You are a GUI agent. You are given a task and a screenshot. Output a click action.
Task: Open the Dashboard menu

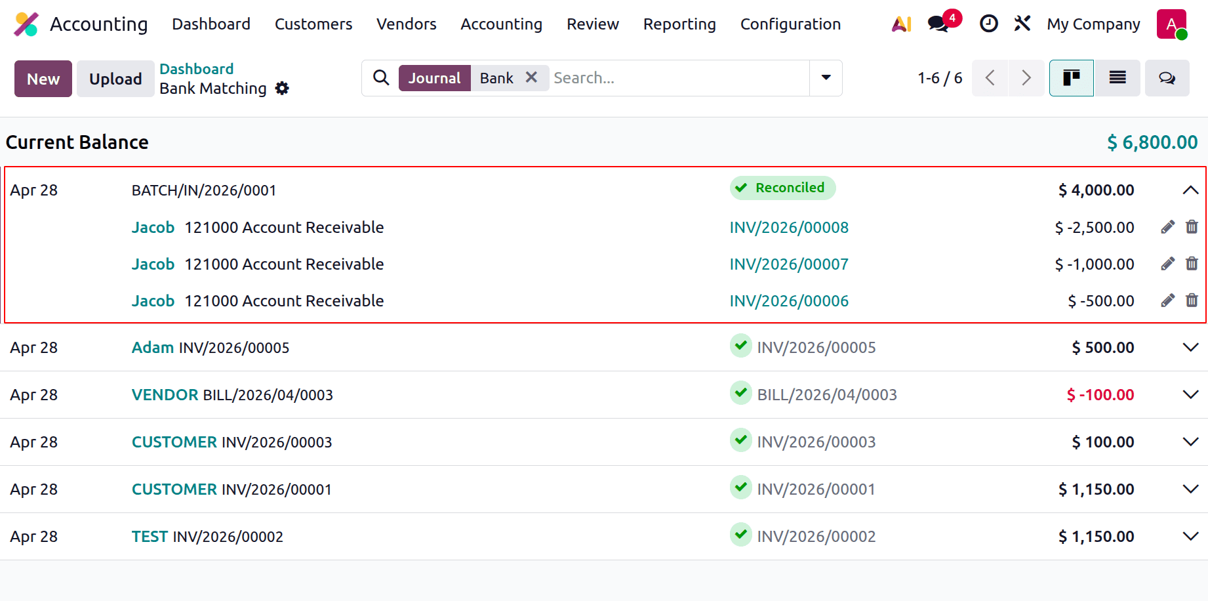coord(211,24)
